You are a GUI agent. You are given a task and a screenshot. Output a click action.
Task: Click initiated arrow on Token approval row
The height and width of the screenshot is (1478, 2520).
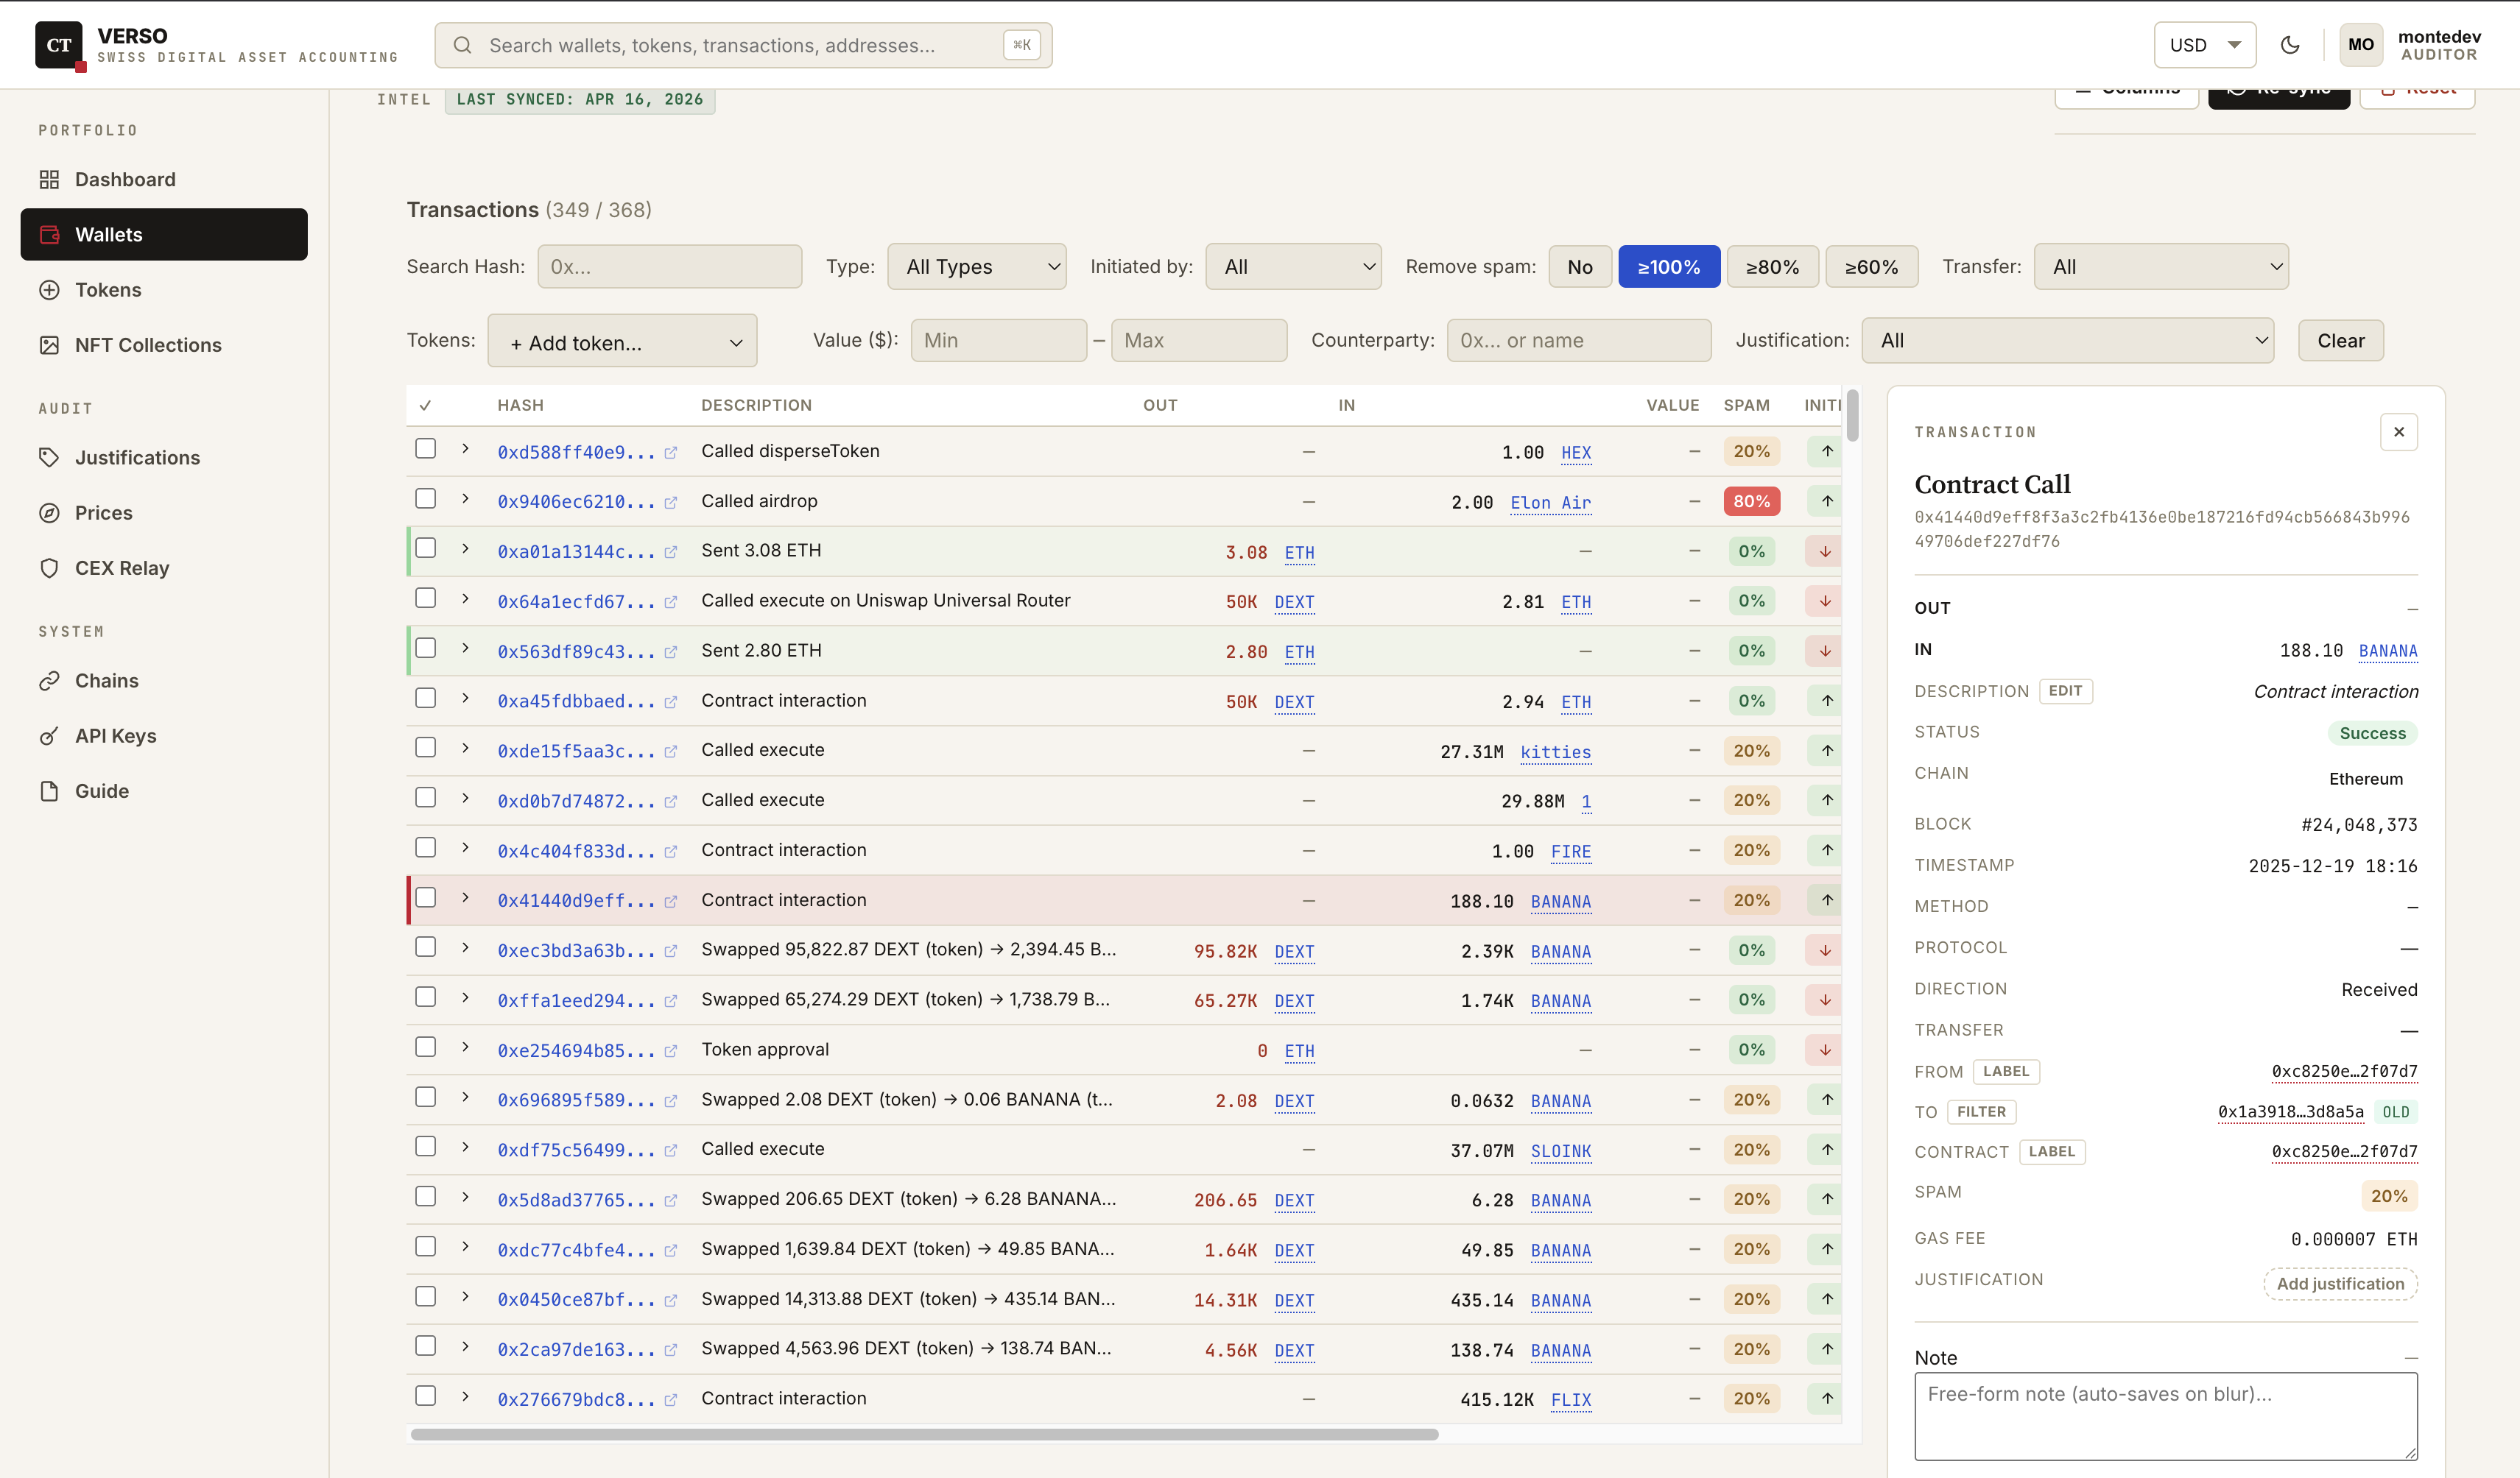click(1824, 1050)
